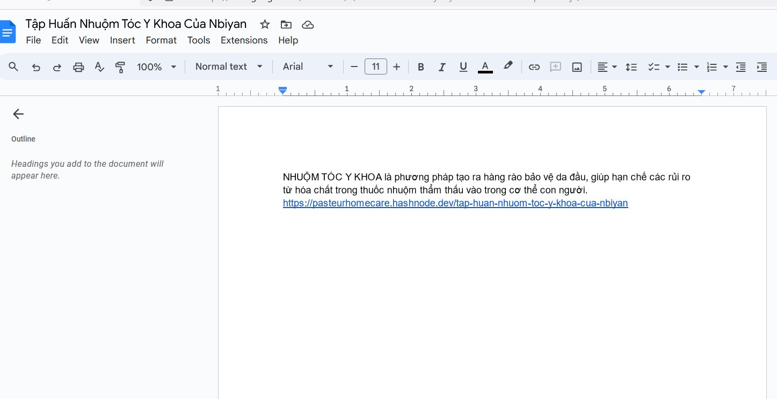The width and height of the screenshot is (777, 399).
Task: Insert a numbered list
Action: pos(711,67)
